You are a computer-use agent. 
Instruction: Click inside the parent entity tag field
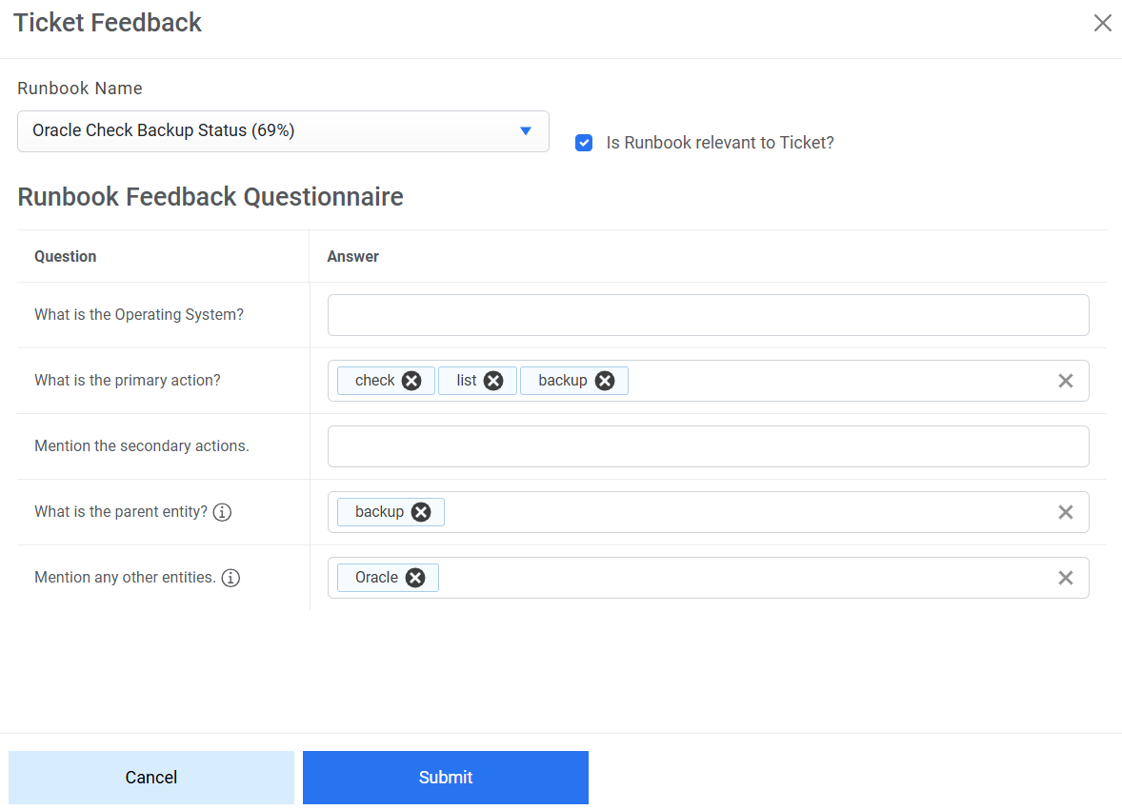point(743,512)
